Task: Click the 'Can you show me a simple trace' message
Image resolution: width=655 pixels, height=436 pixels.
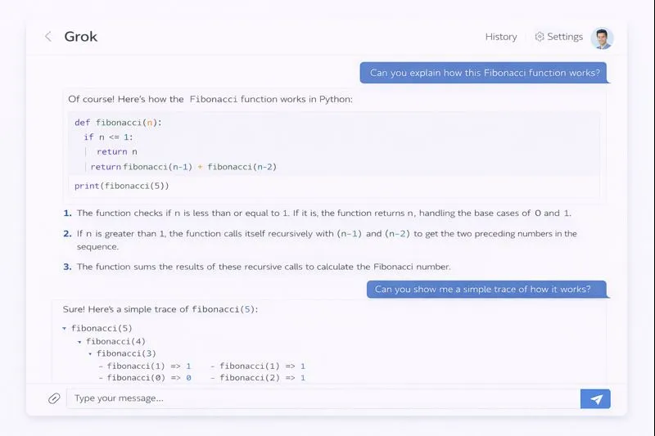Action: pyautogui.click(x=486, y=289)
